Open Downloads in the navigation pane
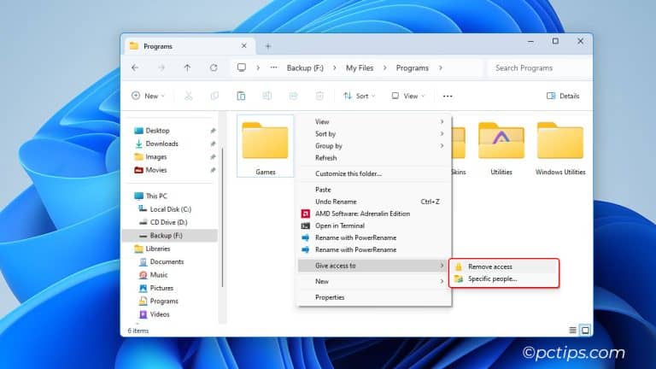 (161, 143)
